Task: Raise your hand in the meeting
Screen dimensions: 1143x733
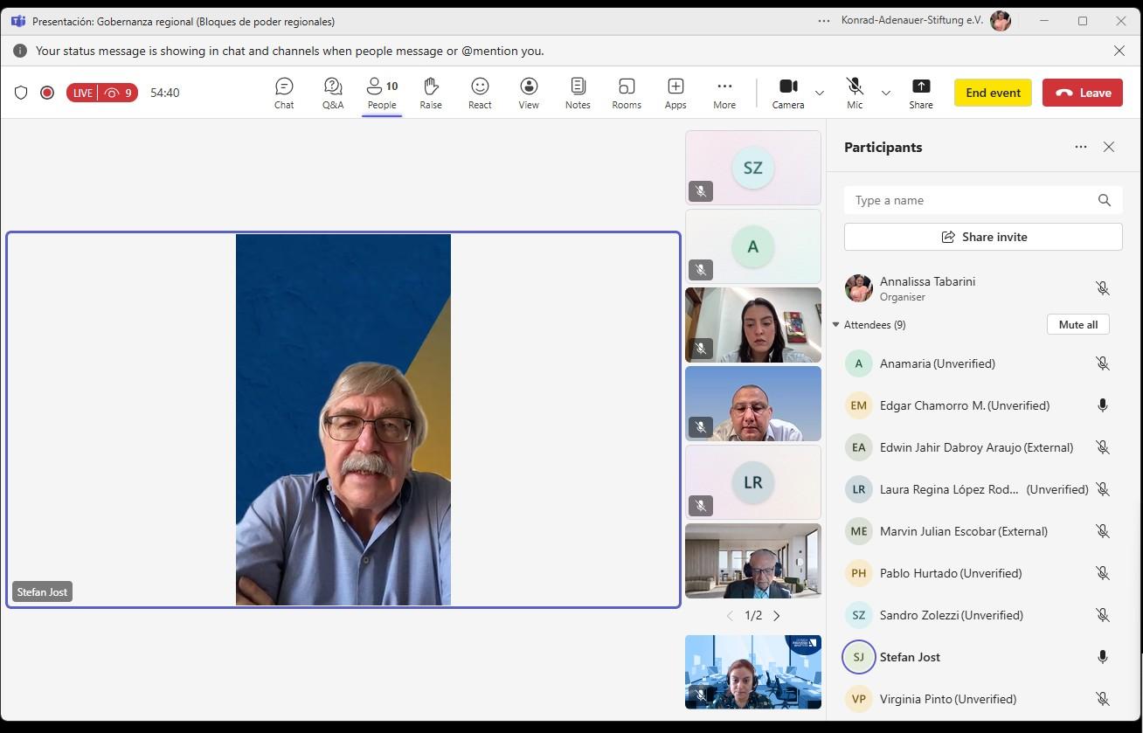Action: click(431, 93)
